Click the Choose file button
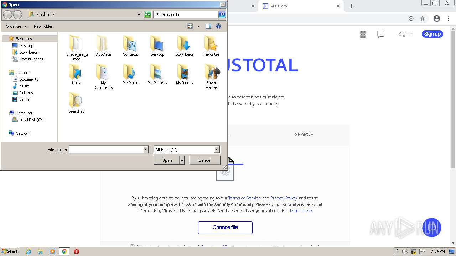This screenshot has width=456, height=256. point(225,228)
